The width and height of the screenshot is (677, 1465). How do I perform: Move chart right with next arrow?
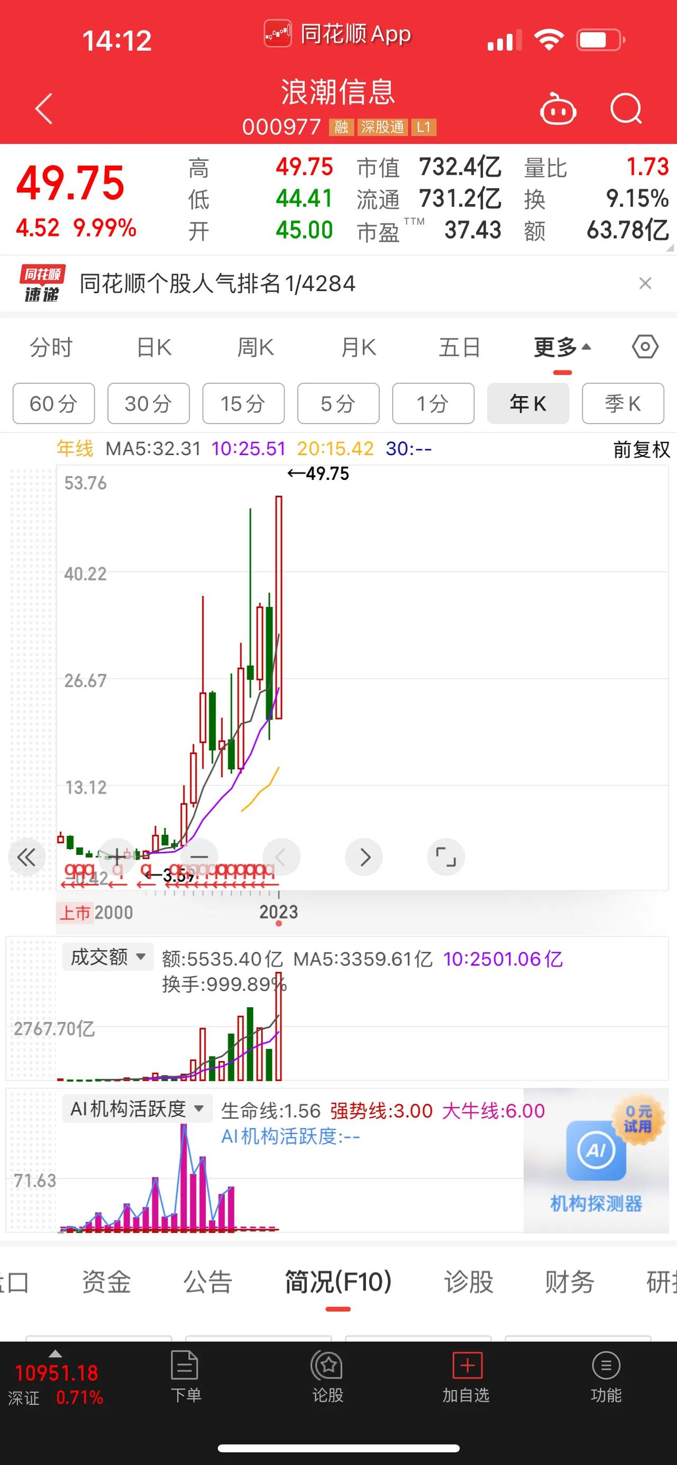364,857
